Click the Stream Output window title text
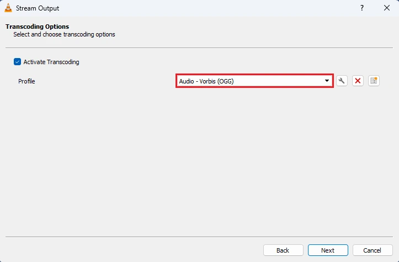This screenshot has width=399, height=262. point(38,8)
